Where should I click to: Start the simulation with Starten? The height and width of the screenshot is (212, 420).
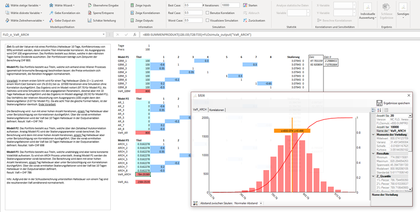coord(250,5)
